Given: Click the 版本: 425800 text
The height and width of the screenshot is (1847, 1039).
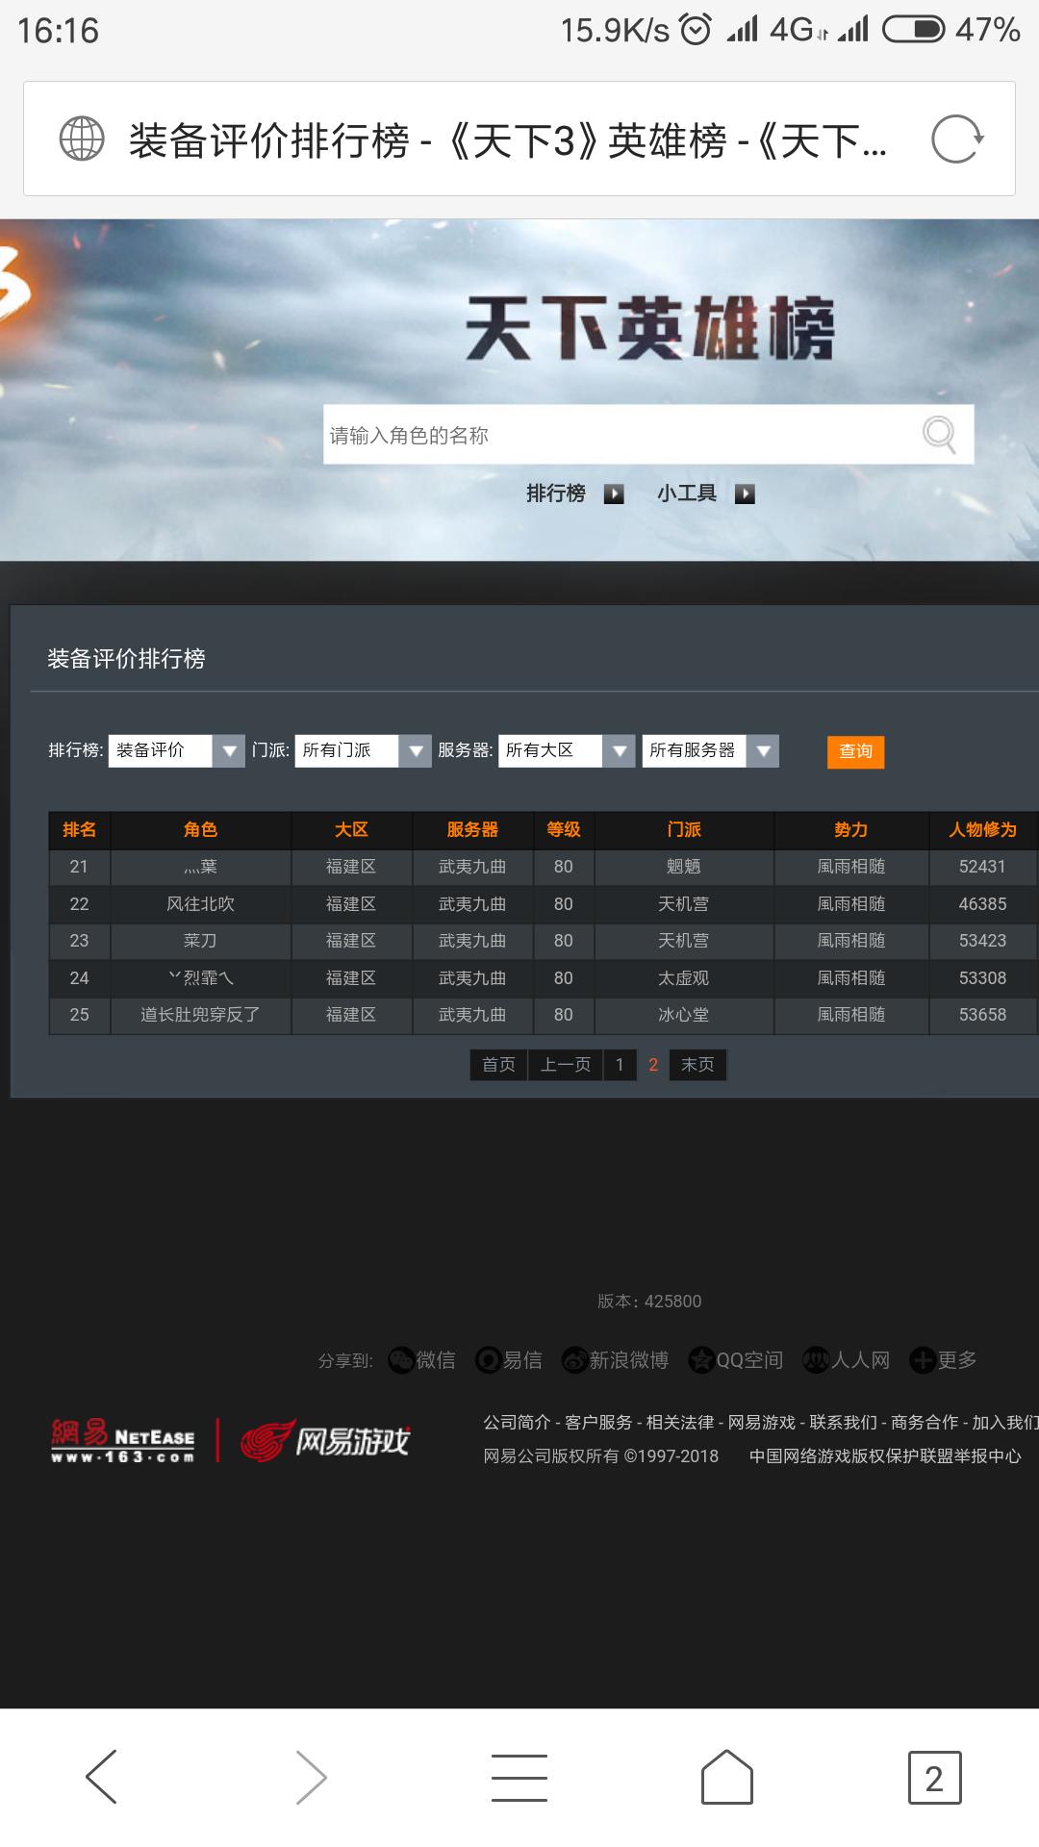Looking at the screenshot, I should (649, 1302).
